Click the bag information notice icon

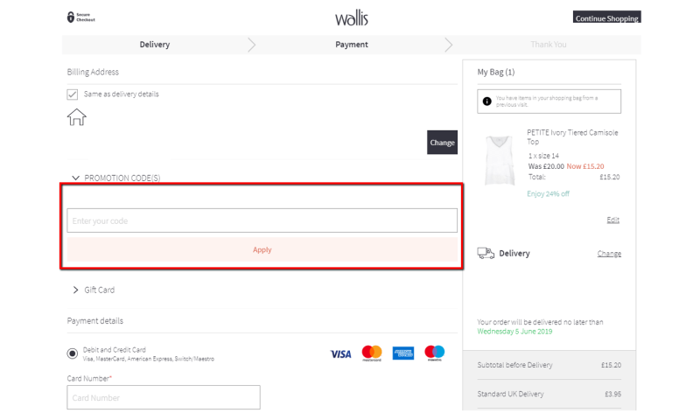487,101
